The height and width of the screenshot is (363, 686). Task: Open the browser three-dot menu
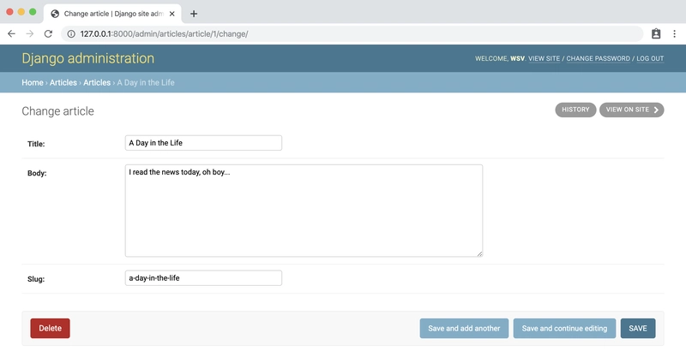[x=674, y=33]
